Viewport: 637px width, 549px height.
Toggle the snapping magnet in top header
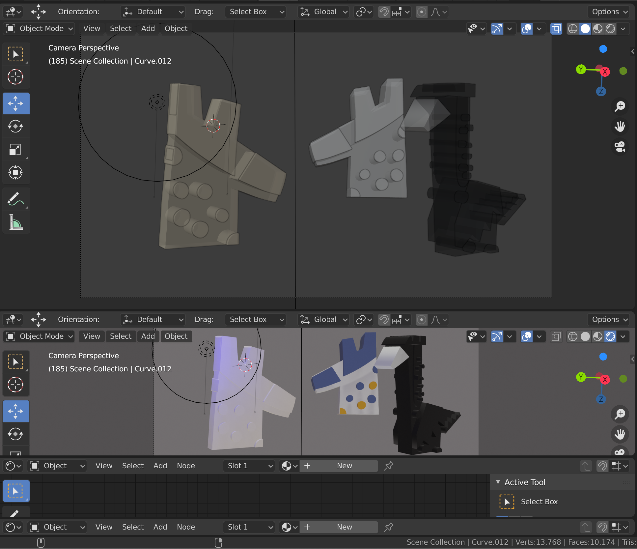(384, 12)
